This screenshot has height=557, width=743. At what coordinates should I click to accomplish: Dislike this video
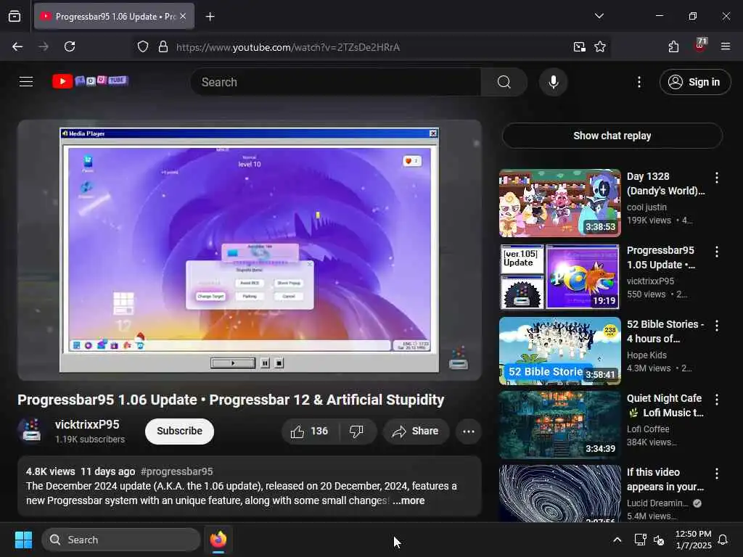(356, 431)
